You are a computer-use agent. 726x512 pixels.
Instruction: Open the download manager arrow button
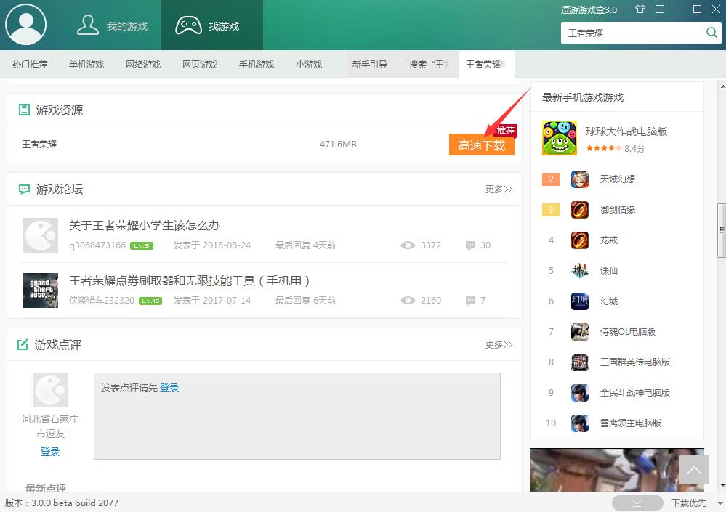[x=637, y=503]
